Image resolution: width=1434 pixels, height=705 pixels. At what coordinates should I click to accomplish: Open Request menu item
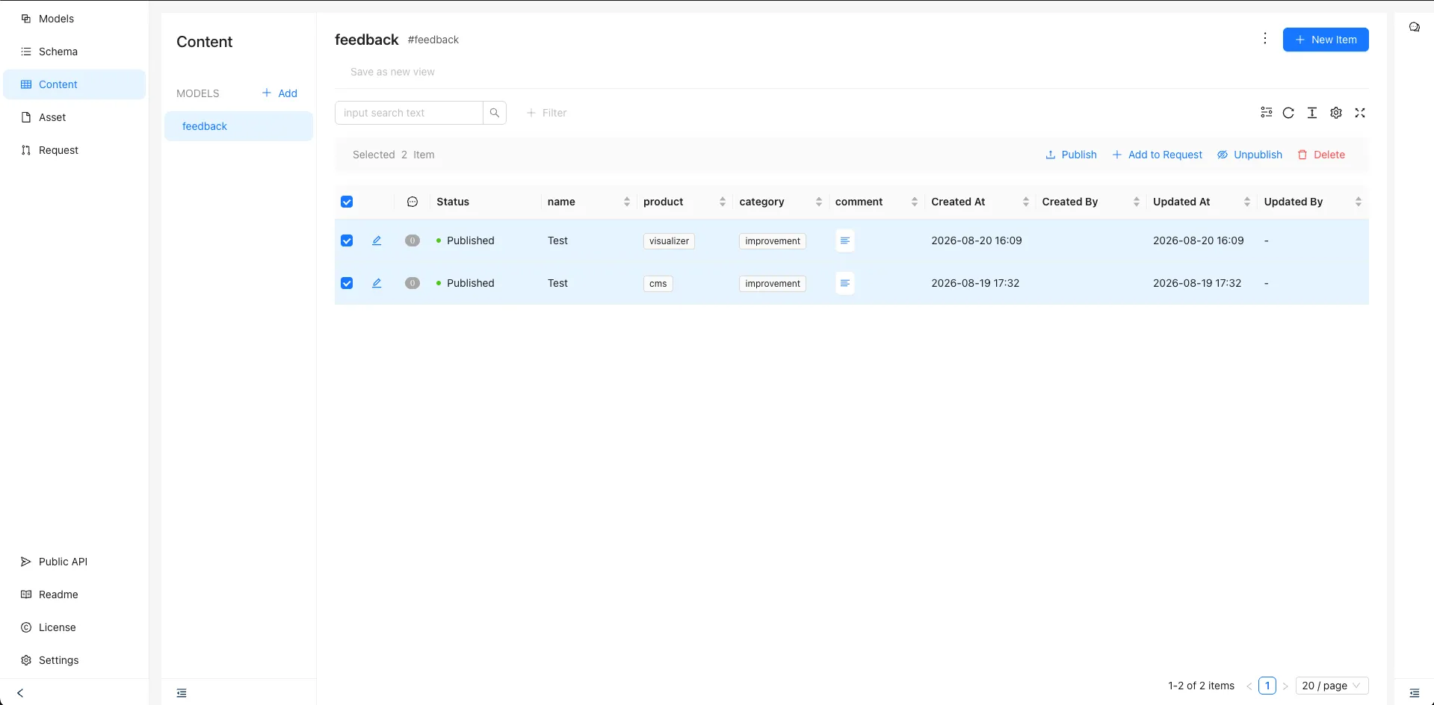tap(74, 150)
